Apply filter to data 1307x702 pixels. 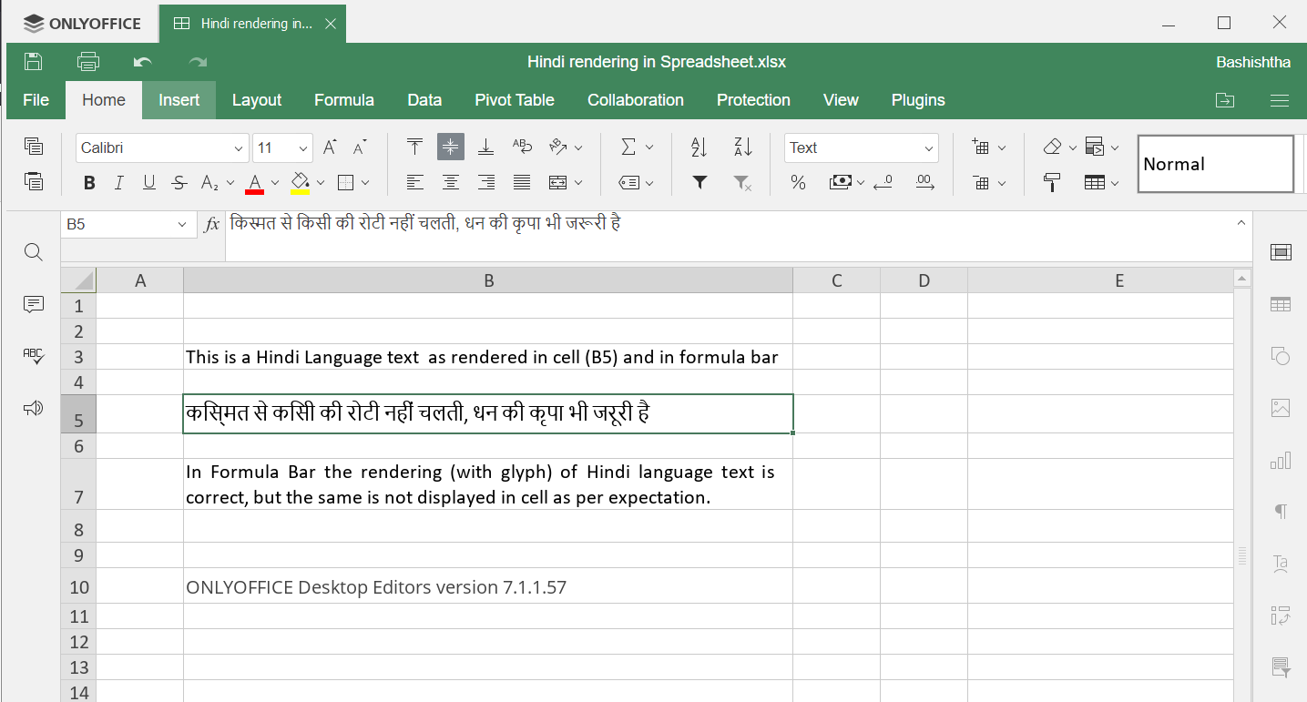coord(699,183)
